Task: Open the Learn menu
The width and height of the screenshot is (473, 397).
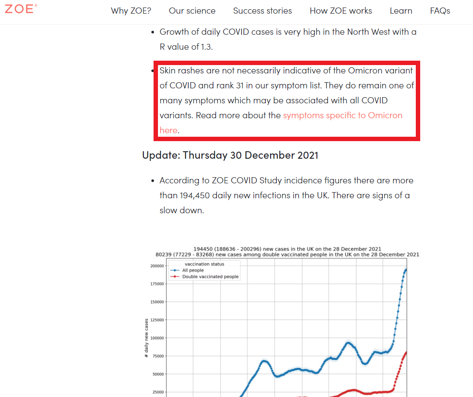Action: point(401,11)
